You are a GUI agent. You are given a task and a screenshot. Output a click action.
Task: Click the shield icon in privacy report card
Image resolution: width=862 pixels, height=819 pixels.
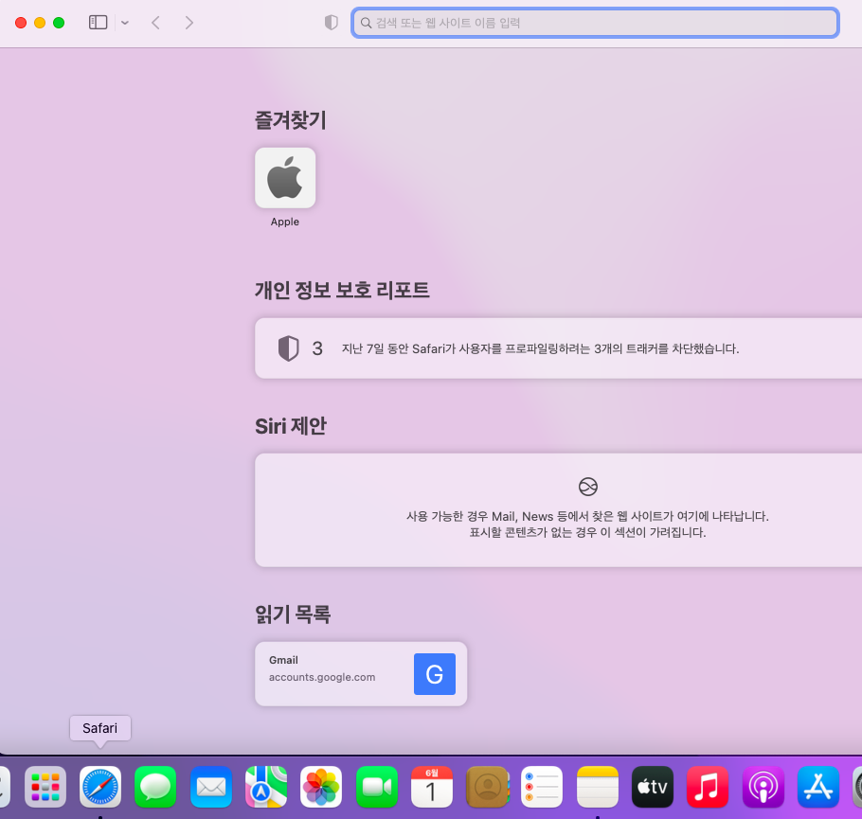coord(288,347)
